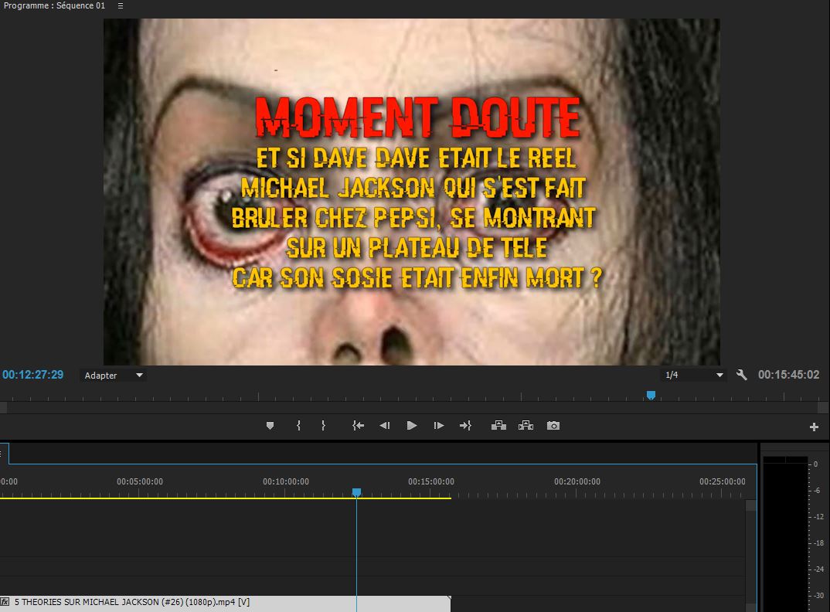Open the wrench settings menu

[x=742, y=375]
